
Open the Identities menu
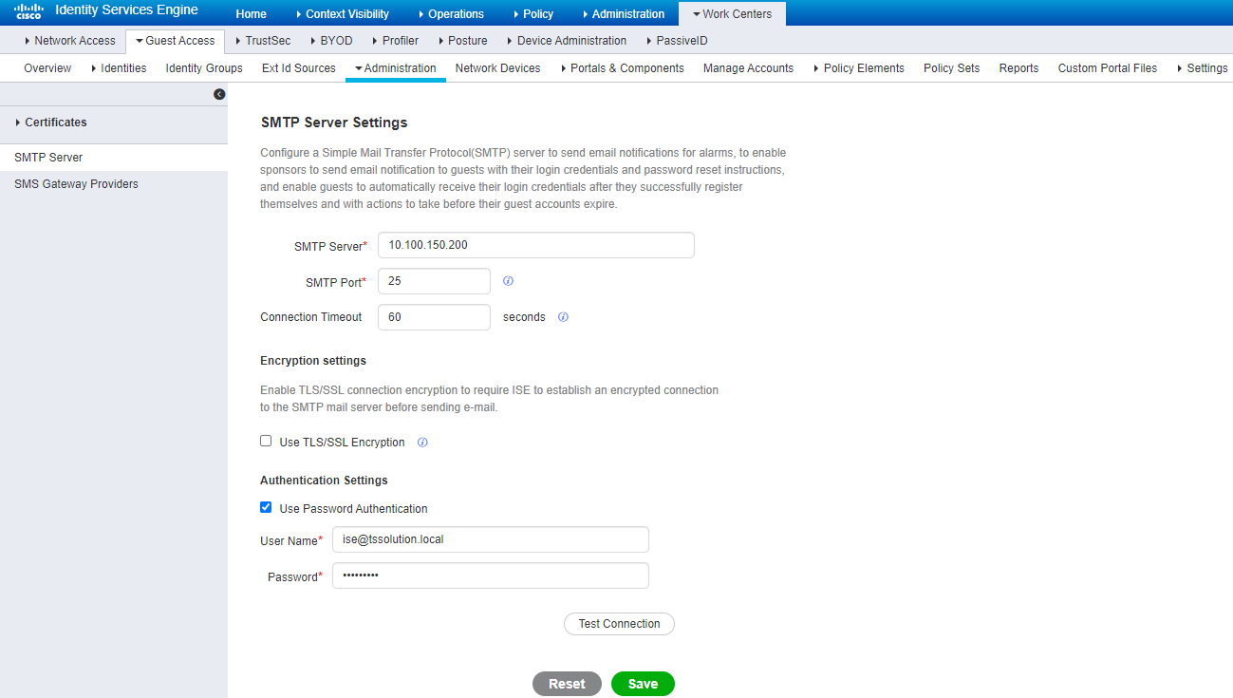118,68
